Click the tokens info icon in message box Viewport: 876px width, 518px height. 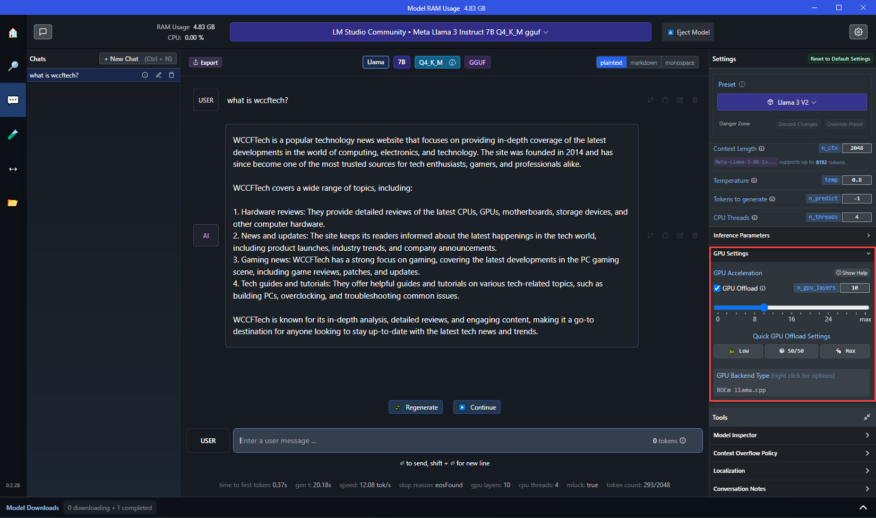(x=683, y=440)
